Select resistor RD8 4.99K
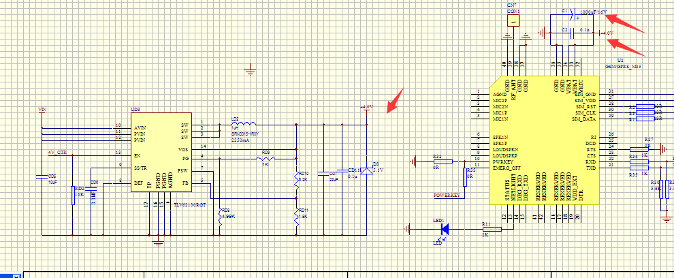 (x=220, y=218)
